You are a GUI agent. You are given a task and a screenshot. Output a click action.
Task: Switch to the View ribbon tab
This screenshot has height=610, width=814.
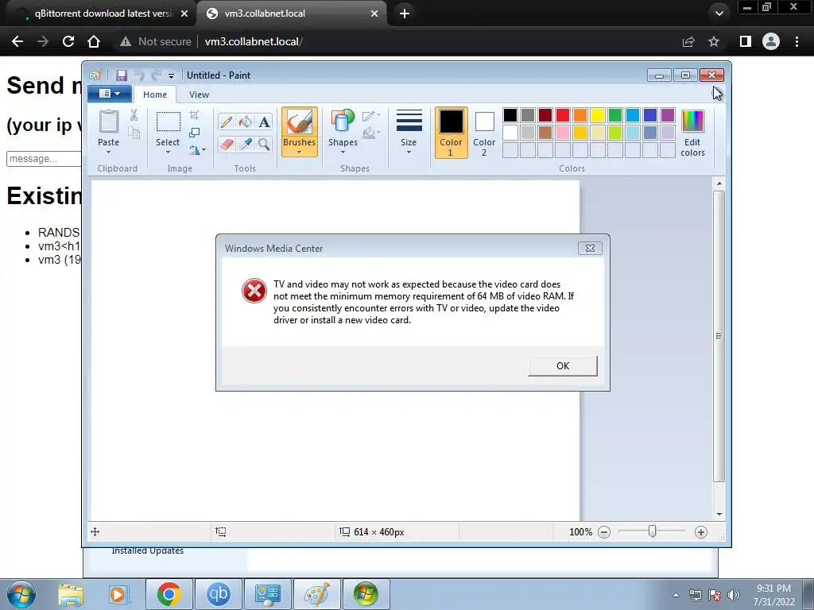click(199, 95)
